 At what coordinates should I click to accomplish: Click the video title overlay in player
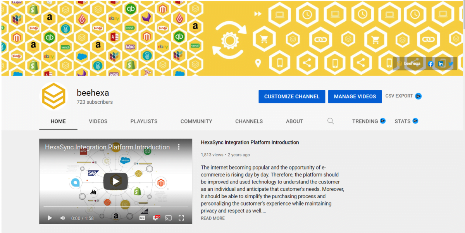[x=107, y=147]
